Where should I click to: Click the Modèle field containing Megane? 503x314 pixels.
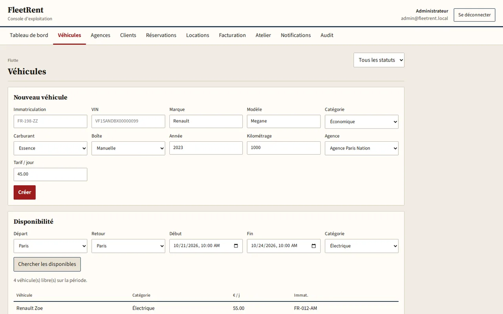click(x=284, y=121)
